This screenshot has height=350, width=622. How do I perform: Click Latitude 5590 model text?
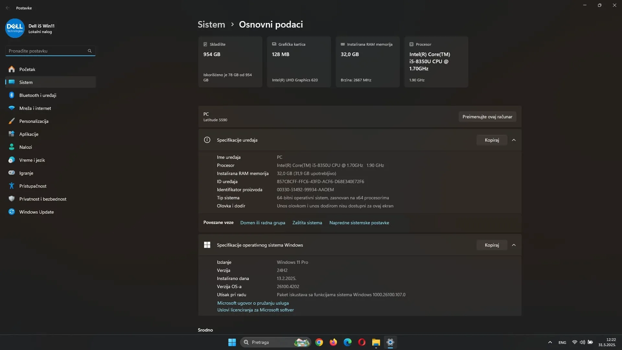click(215, 120)
